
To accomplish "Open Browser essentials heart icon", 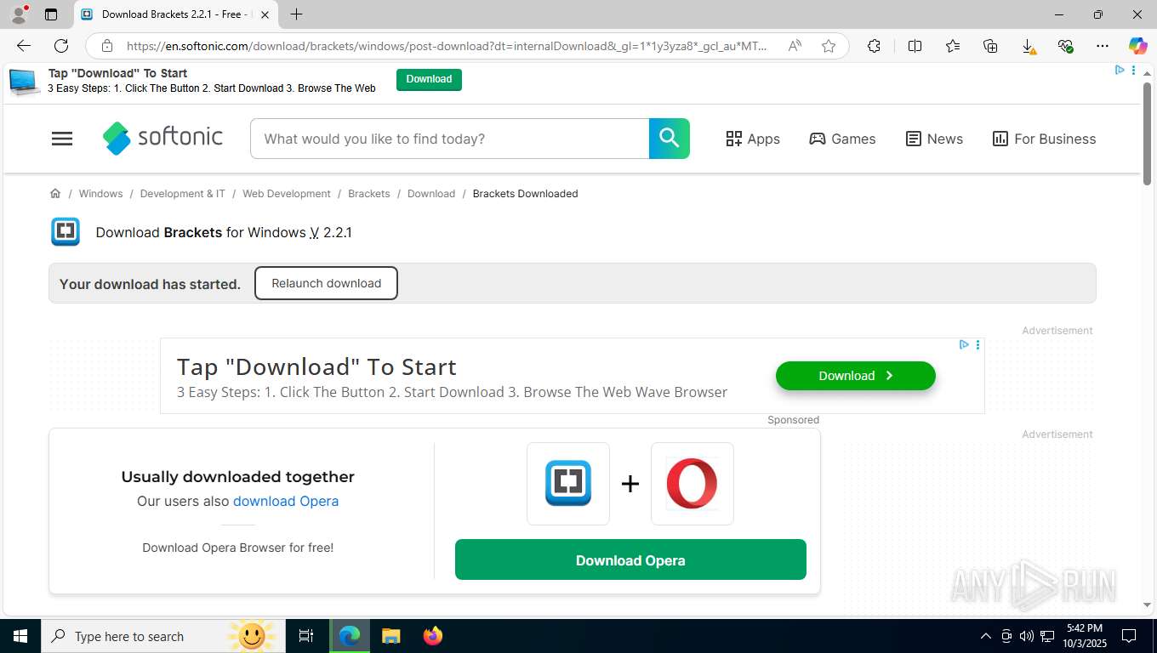I will (1065, 46).
